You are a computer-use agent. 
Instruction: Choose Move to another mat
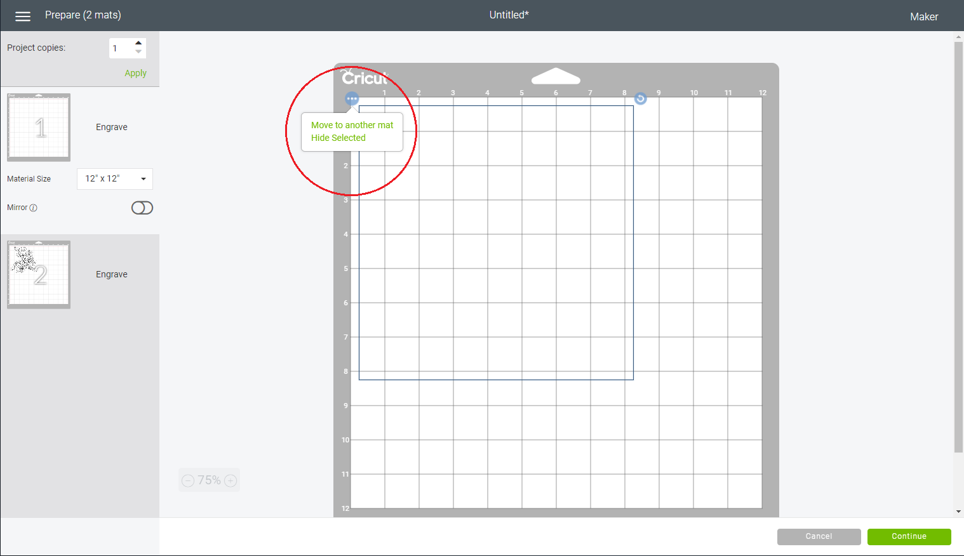(x=352, y=125)
